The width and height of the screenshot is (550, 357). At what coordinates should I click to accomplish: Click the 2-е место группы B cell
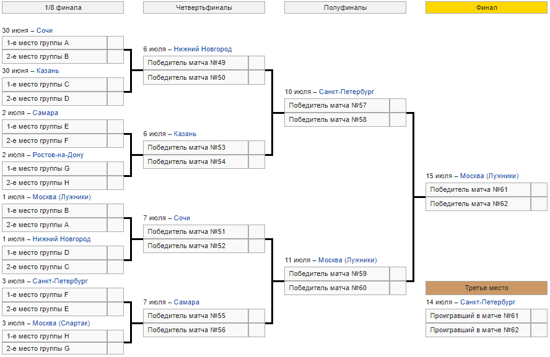[x=55, y=56]
